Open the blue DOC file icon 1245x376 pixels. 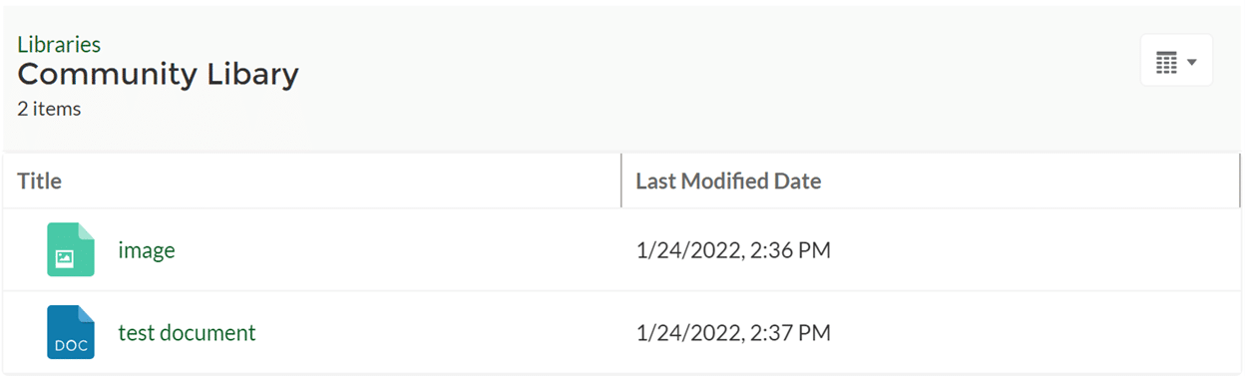click(71, 332)
